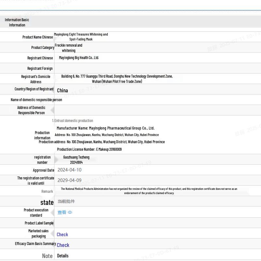Click the Product Label Sample row label

39,223
